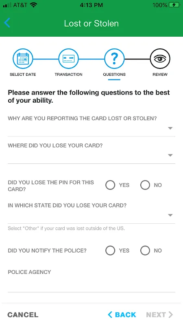Image resolution: width=183 pixels, height=326 pixels.
Task: Select the Questions question-mark step icon
Action: (x=114, y=59)
